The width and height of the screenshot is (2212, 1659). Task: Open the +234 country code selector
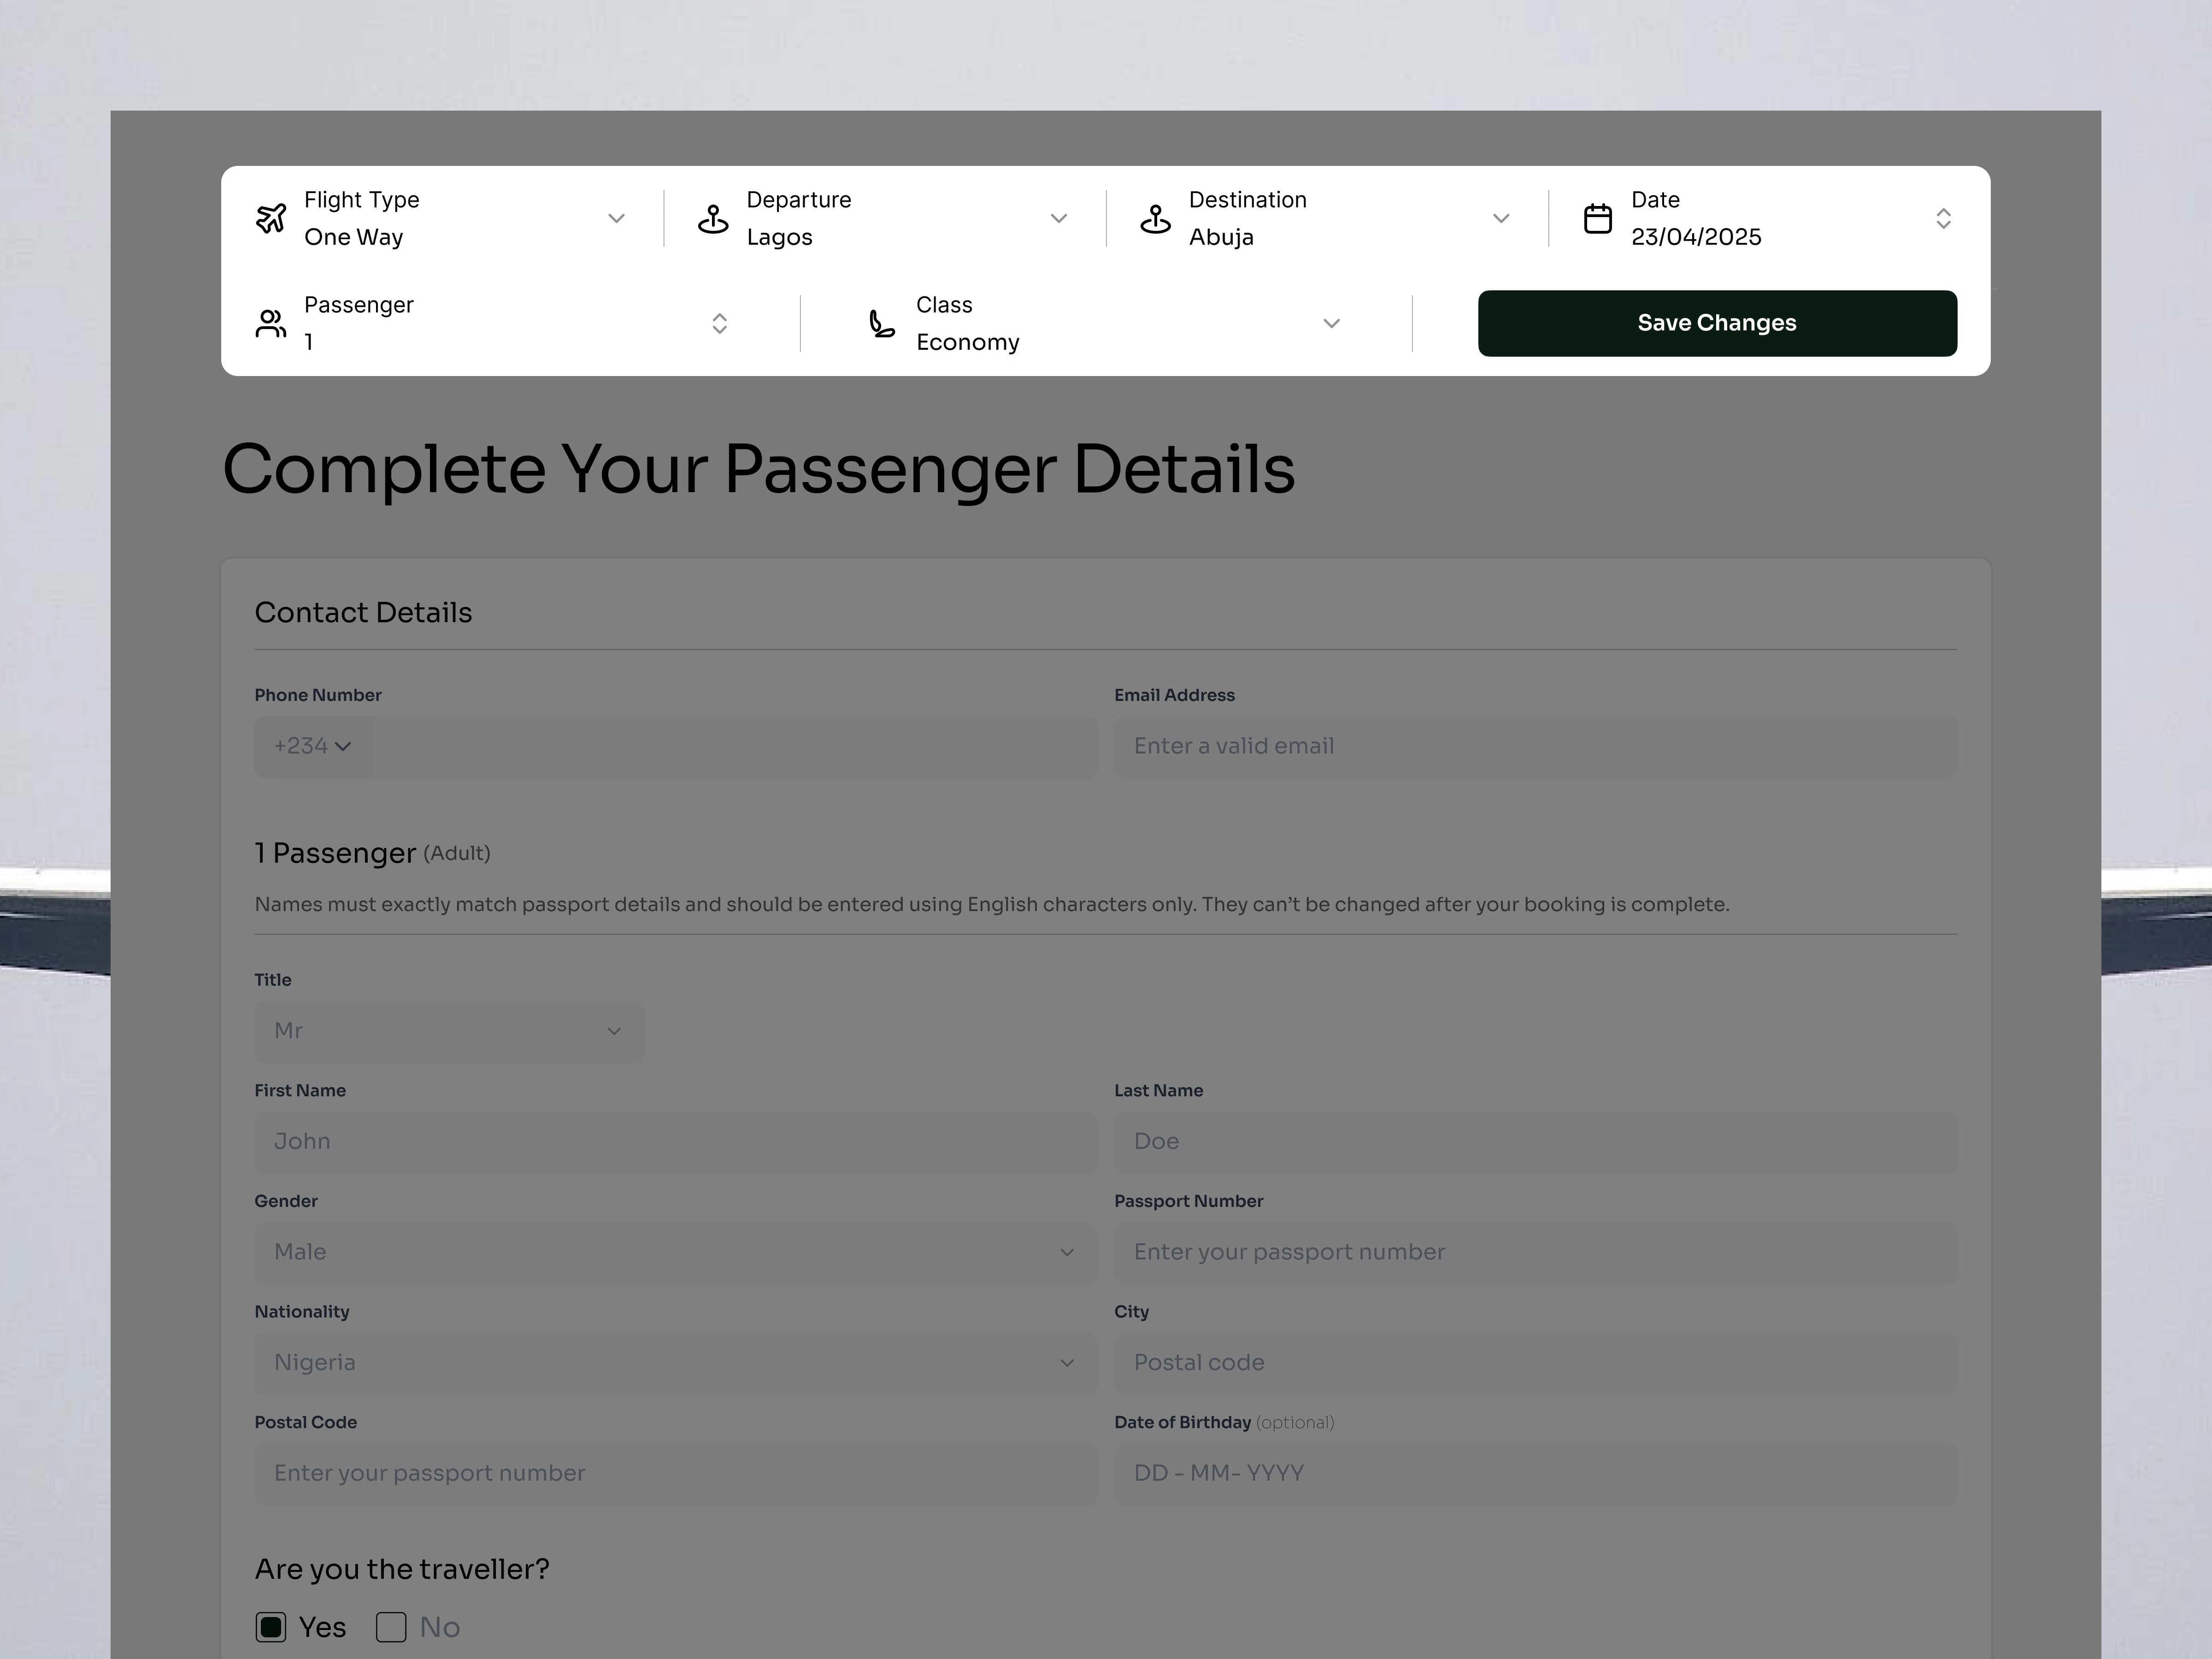(x=313, y=746)
